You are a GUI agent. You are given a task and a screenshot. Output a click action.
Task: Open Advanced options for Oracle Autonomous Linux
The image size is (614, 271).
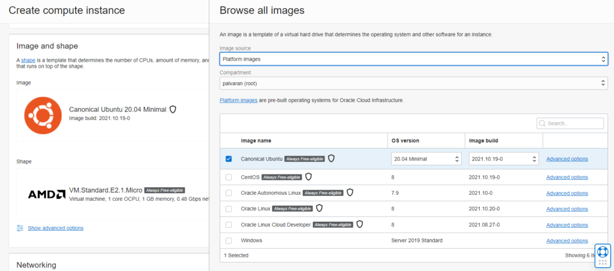[x=567, y=193]
